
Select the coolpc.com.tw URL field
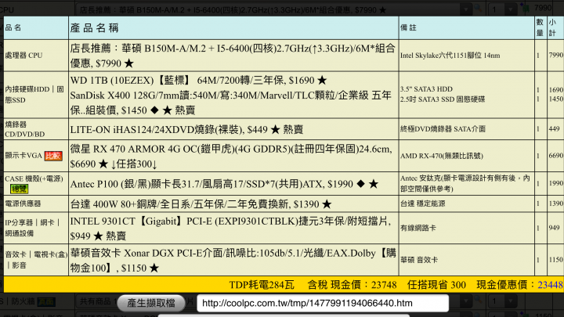(323, 304)
